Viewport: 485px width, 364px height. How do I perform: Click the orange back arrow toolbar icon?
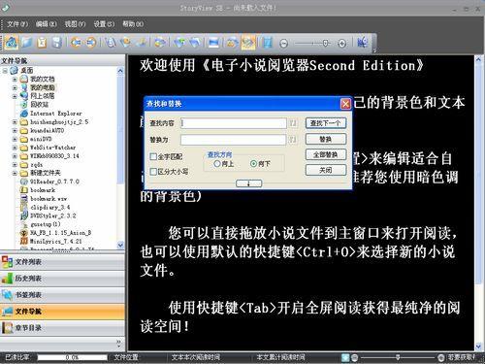pyautogui.click(x=76, y=43)
